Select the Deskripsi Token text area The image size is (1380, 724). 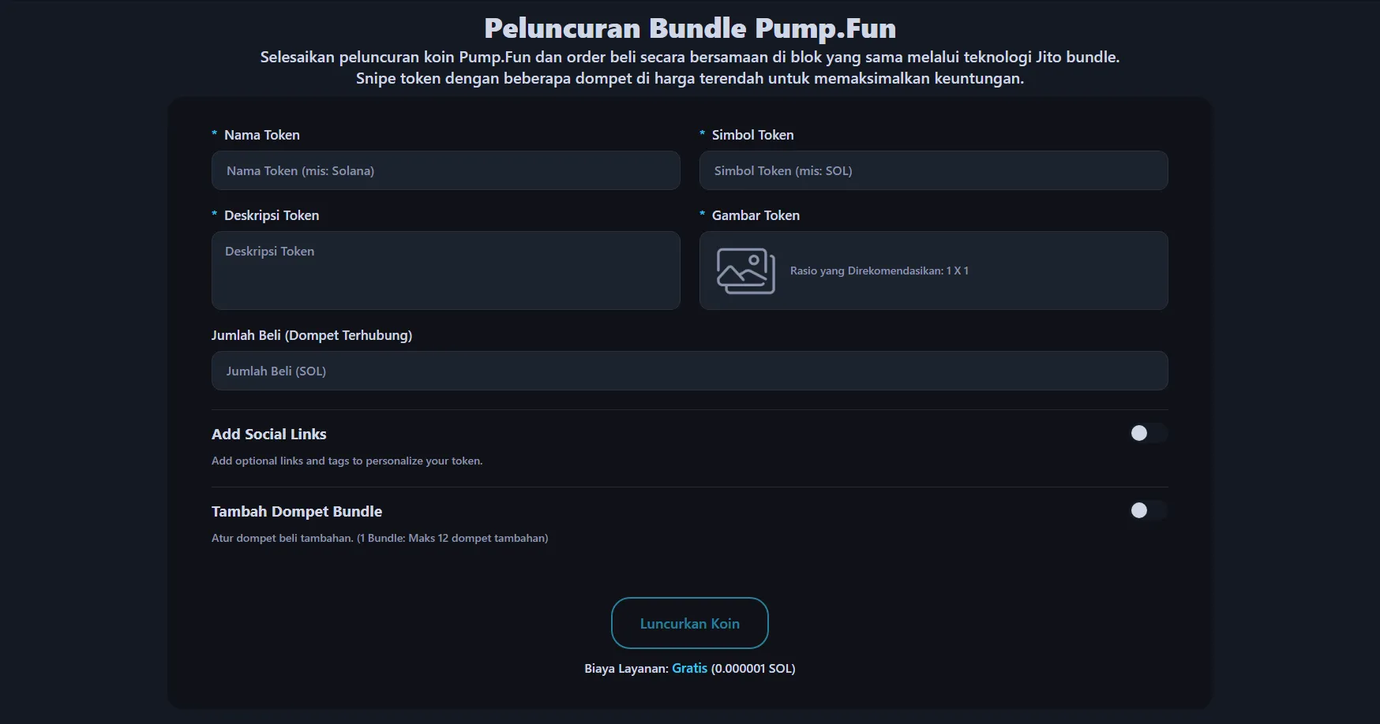pyautogui.click(x=445, y=271)
